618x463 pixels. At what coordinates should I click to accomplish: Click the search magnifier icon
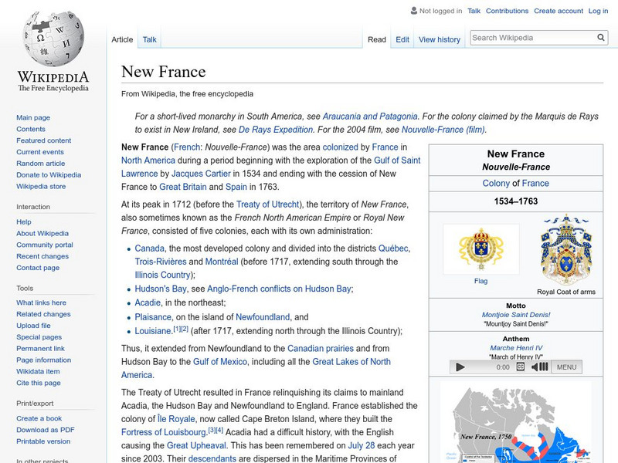(x=601, y=37)
